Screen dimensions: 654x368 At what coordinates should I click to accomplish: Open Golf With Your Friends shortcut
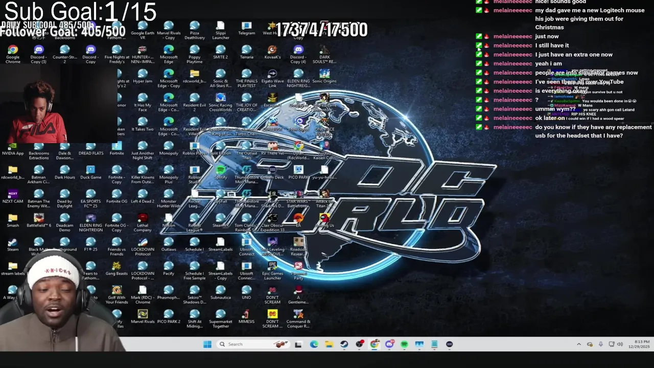(x=117, y=294)
